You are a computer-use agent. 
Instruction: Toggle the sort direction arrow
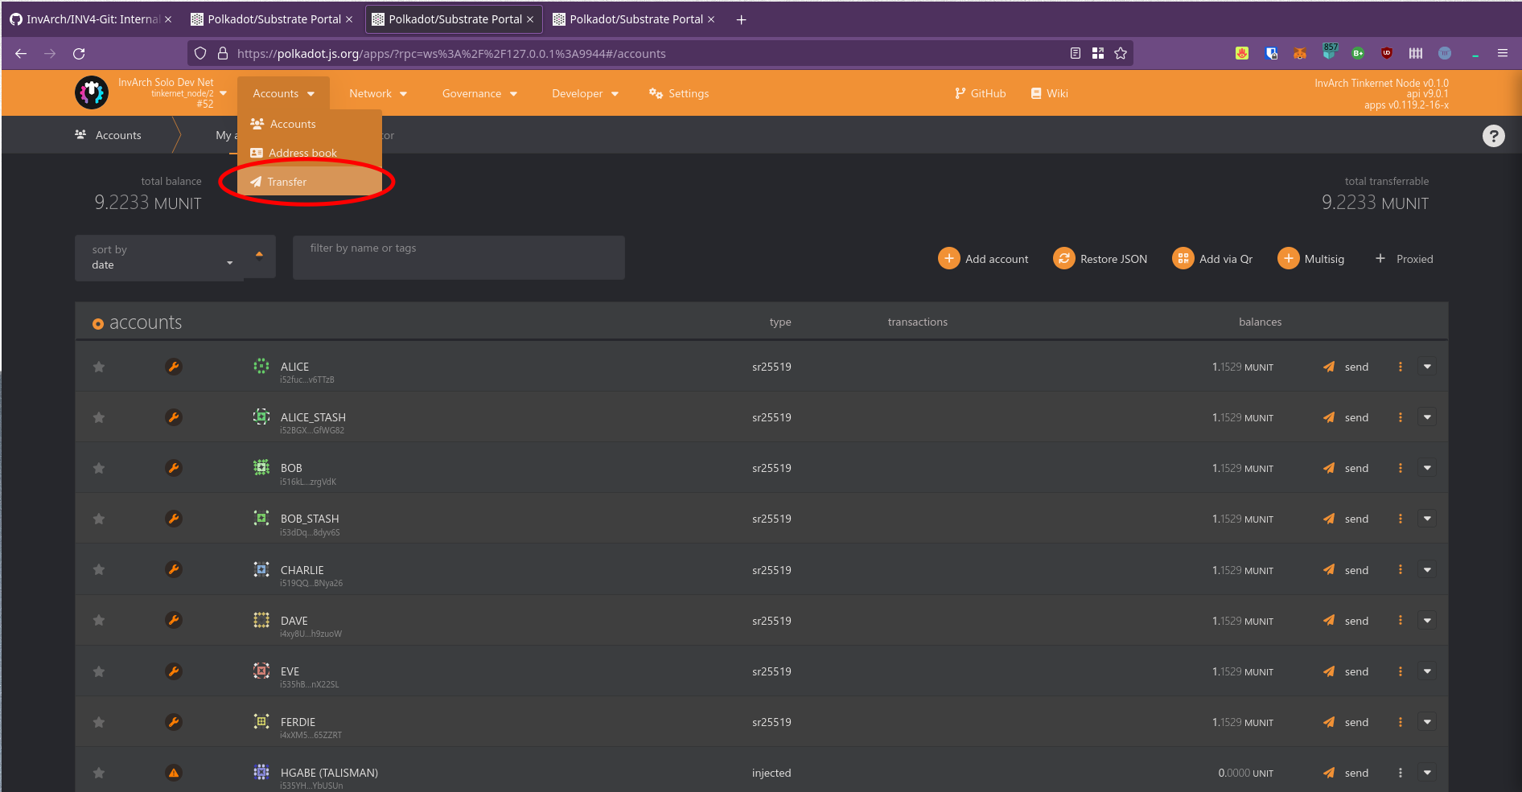(x=259, y=256)
